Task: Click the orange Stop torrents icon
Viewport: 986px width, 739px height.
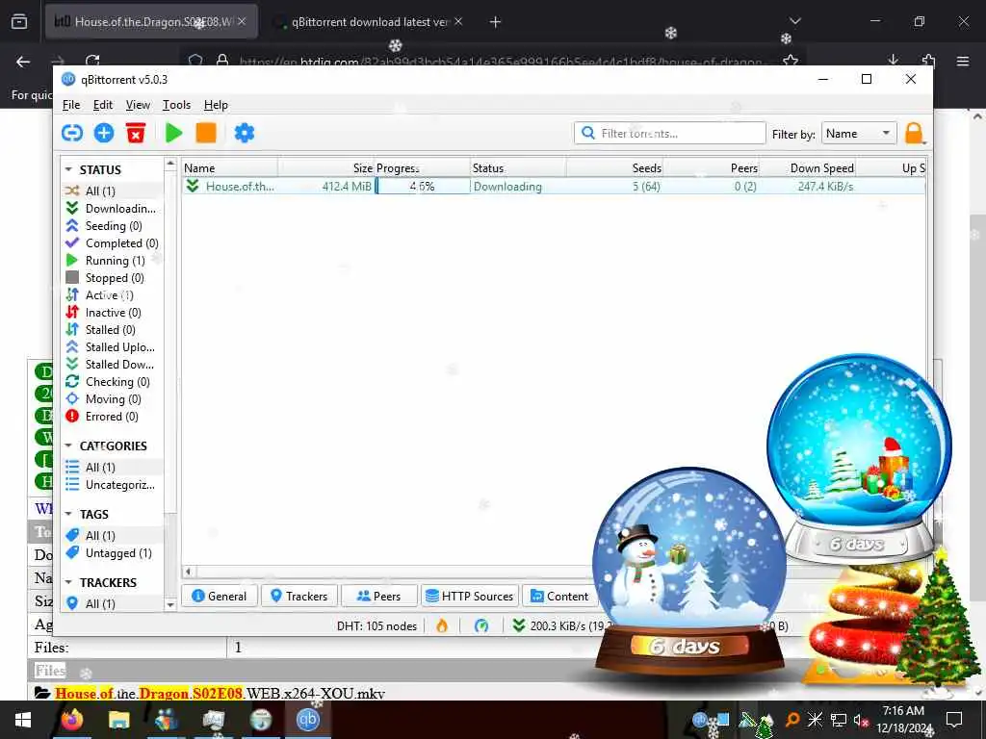Action: pos(206,133)
